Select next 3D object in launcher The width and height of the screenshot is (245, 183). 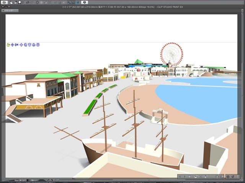coord(185,177)
